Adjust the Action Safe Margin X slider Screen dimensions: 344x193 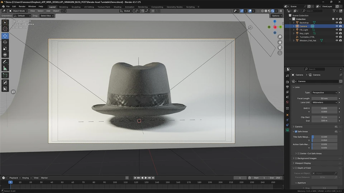point(325,144)
